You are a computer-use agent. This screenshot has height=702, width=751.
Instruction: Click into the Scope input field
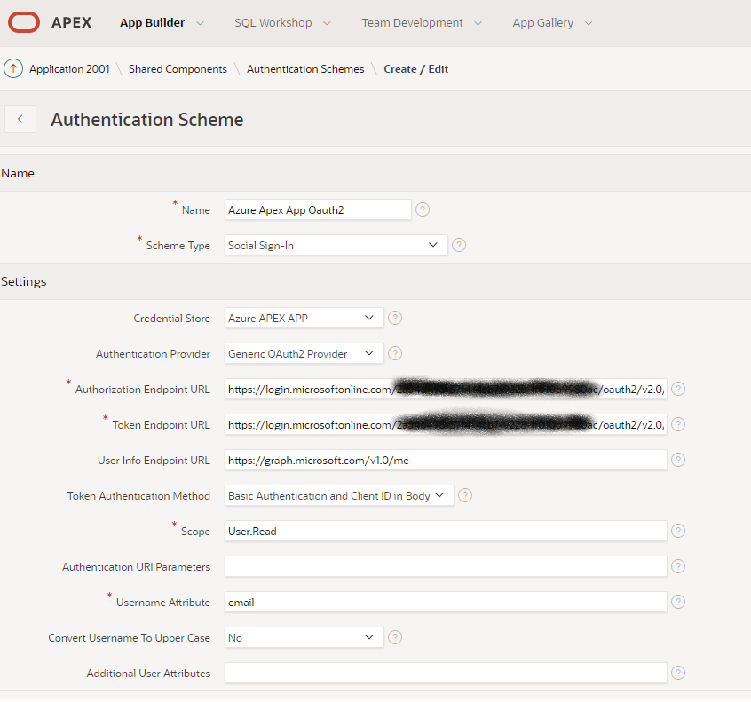click(x=445, y=531)
